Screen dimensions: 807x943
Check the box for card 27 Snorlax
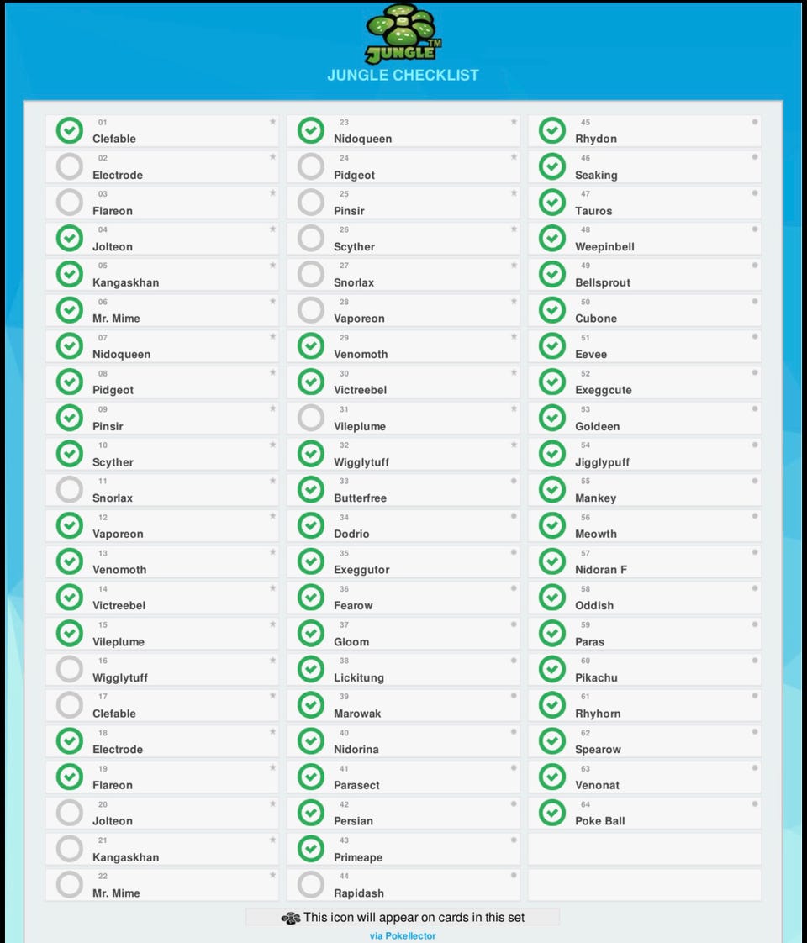tap(311, 274)
